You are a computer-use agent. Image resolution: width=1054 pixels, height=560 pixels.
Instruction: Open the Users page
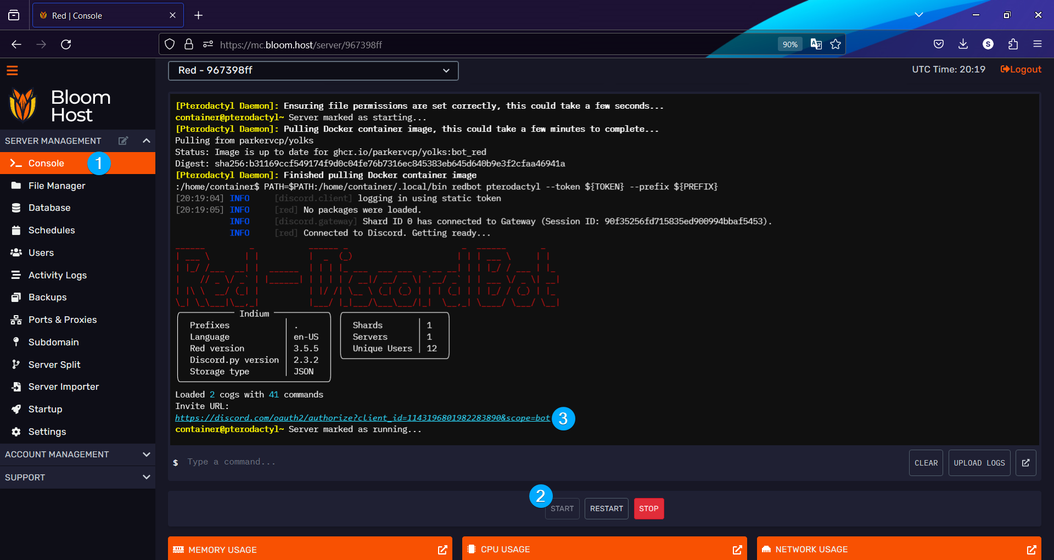click(x=77, y=253)
